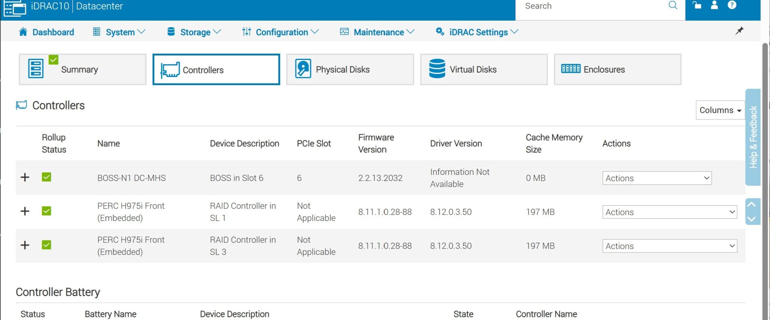Switch to the Virtual Disks tab
The height and width of the screenshot is (320, 770).
point(484,70)
